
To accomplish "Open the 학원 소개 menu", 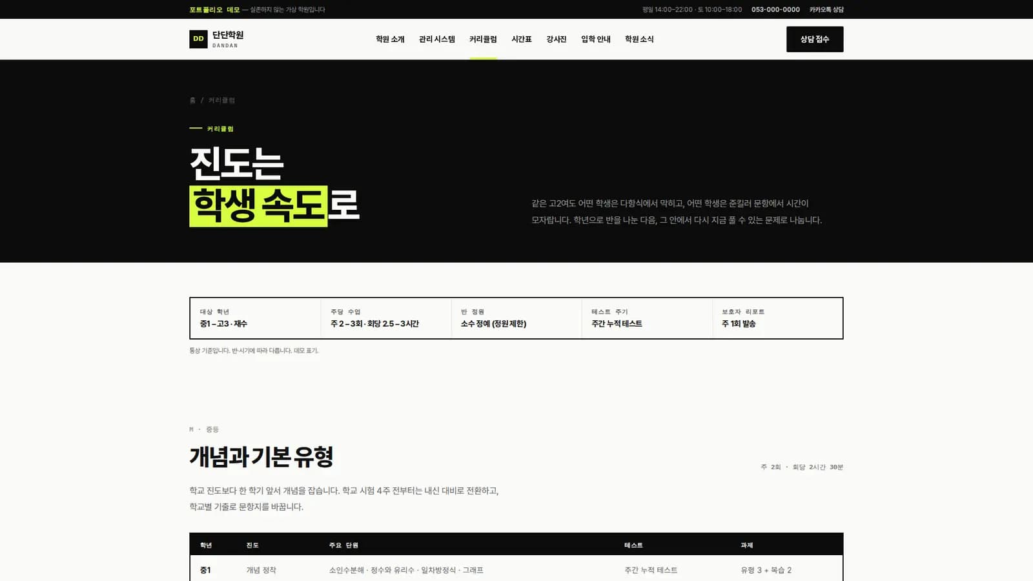I will click(x=390, y=39).
